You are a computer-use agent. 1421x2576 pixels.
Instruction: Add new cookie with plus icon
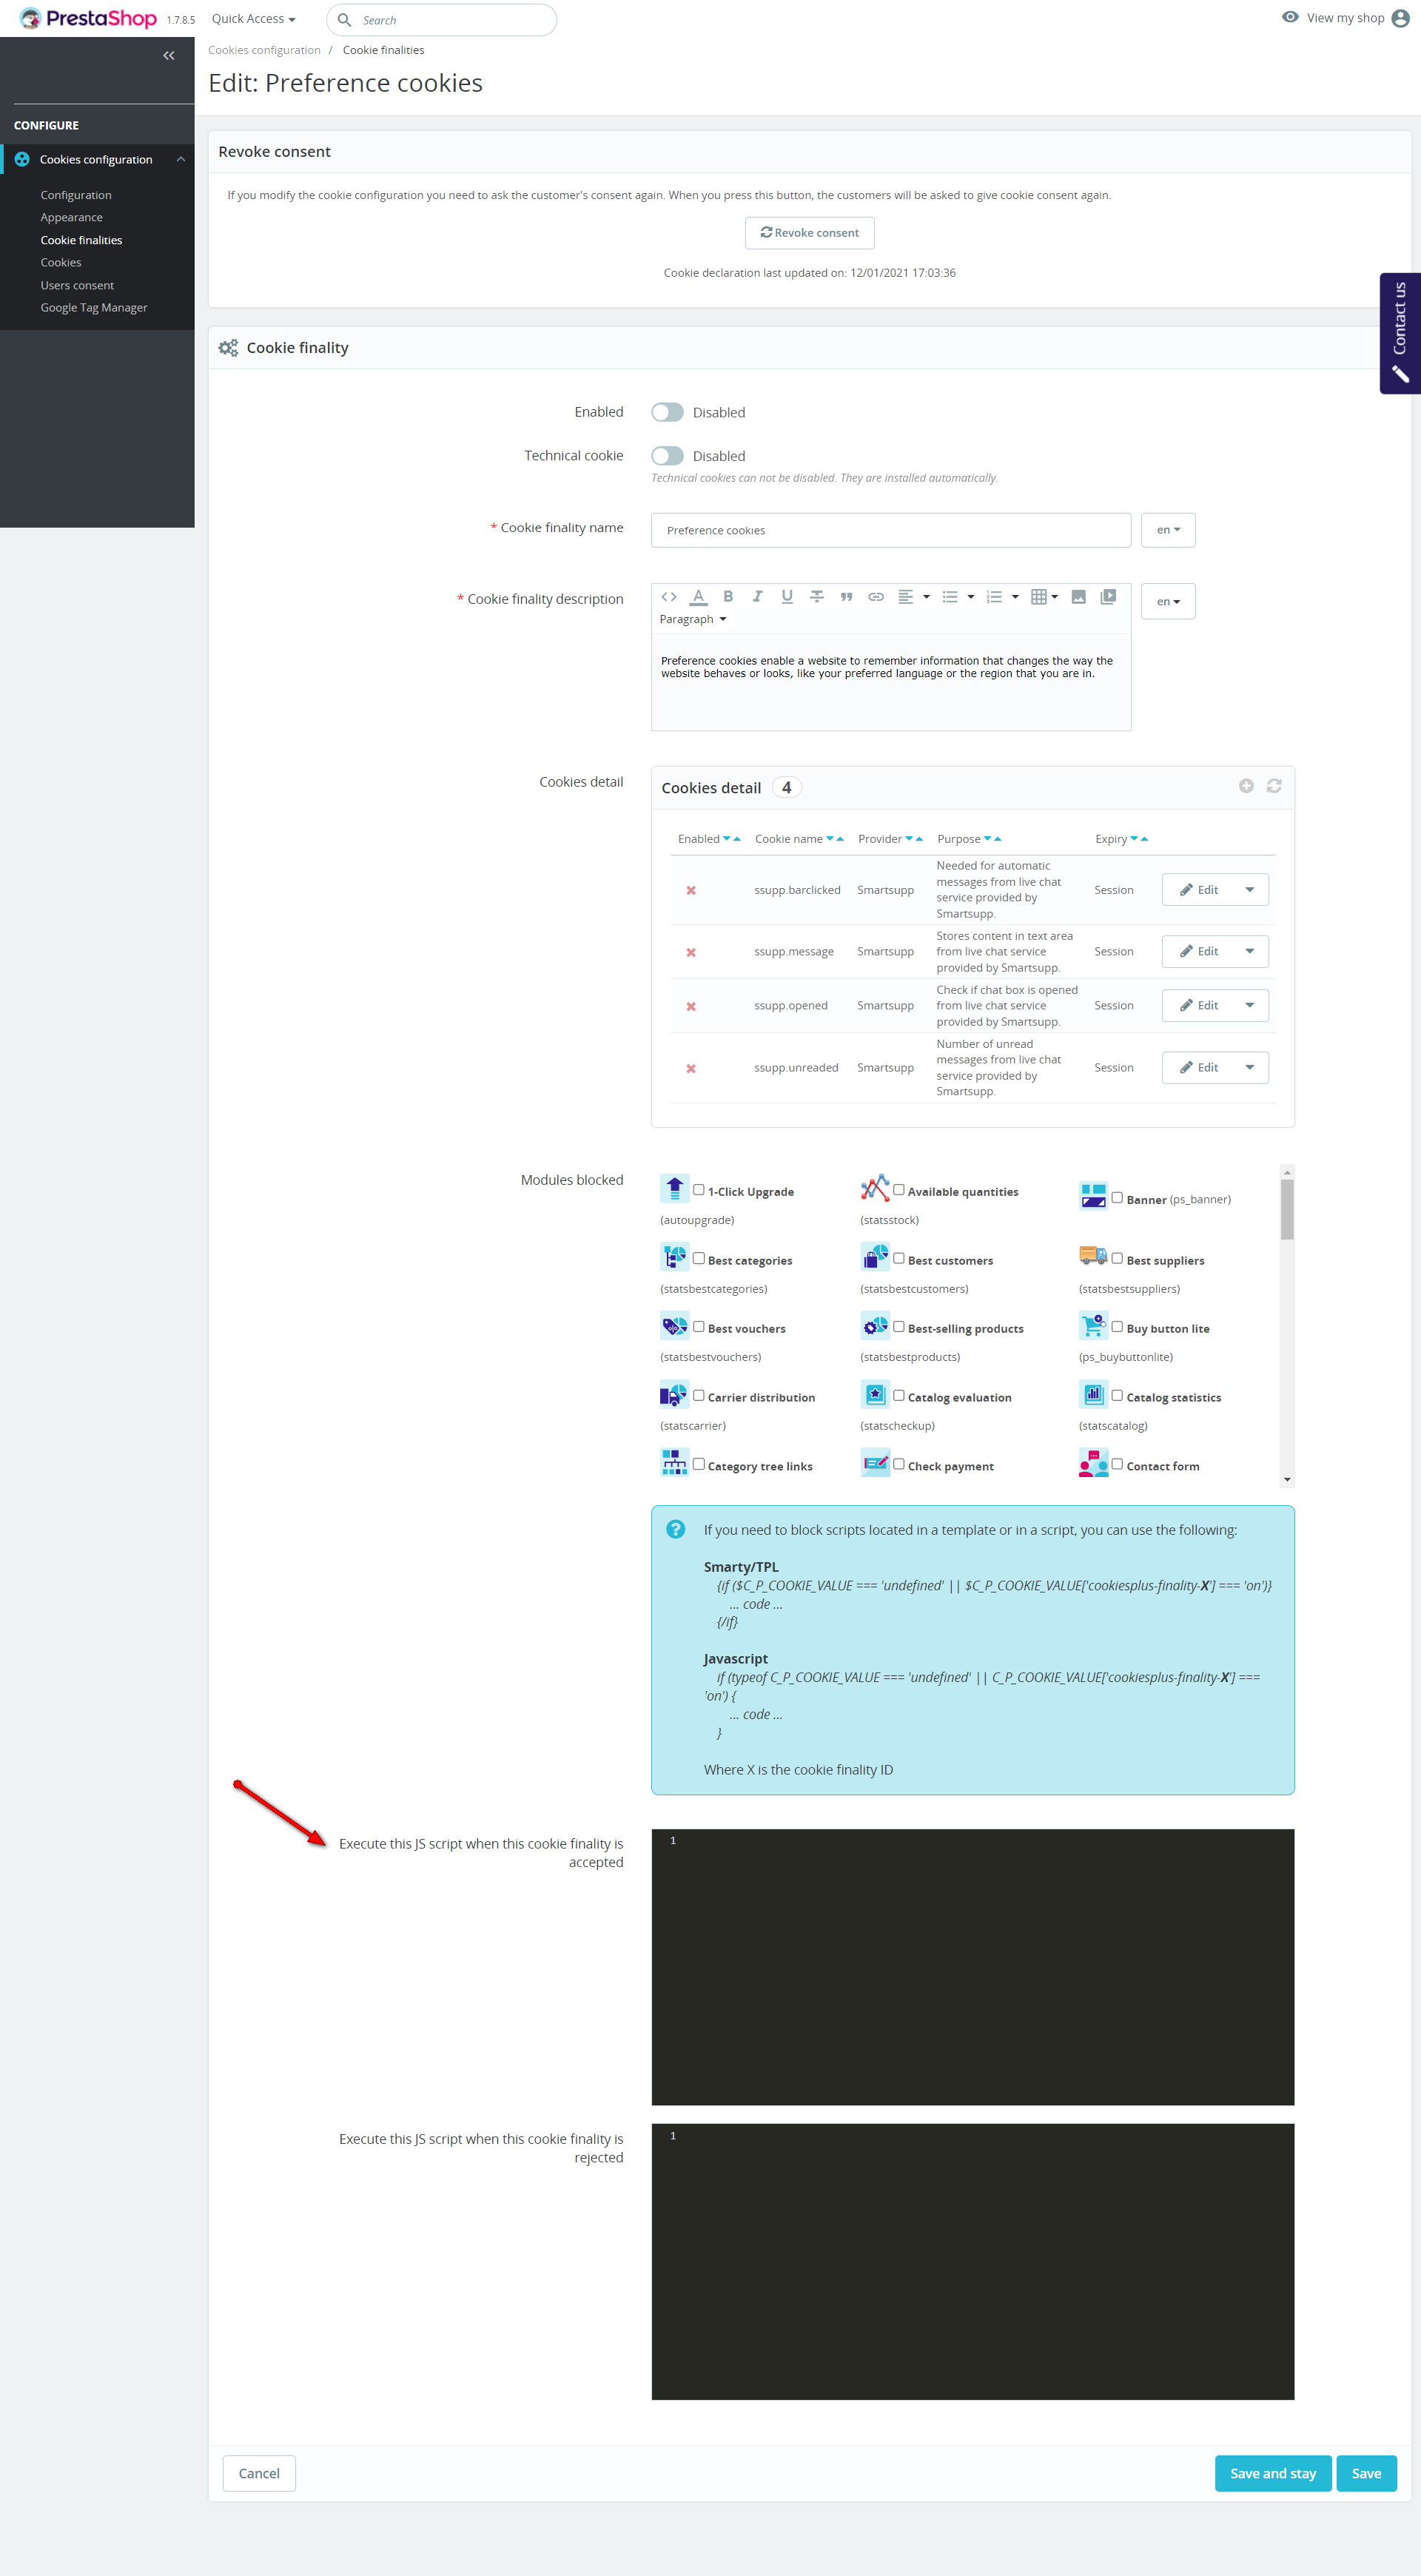coord(1246,786)
